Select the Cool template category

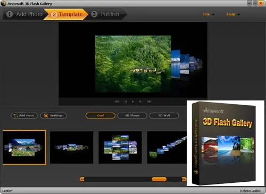[101, 115]
